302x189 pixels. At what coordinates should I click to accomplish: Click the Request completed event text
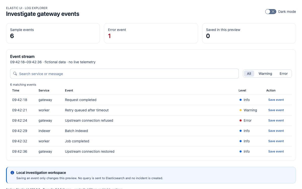(x=81, y=100)
